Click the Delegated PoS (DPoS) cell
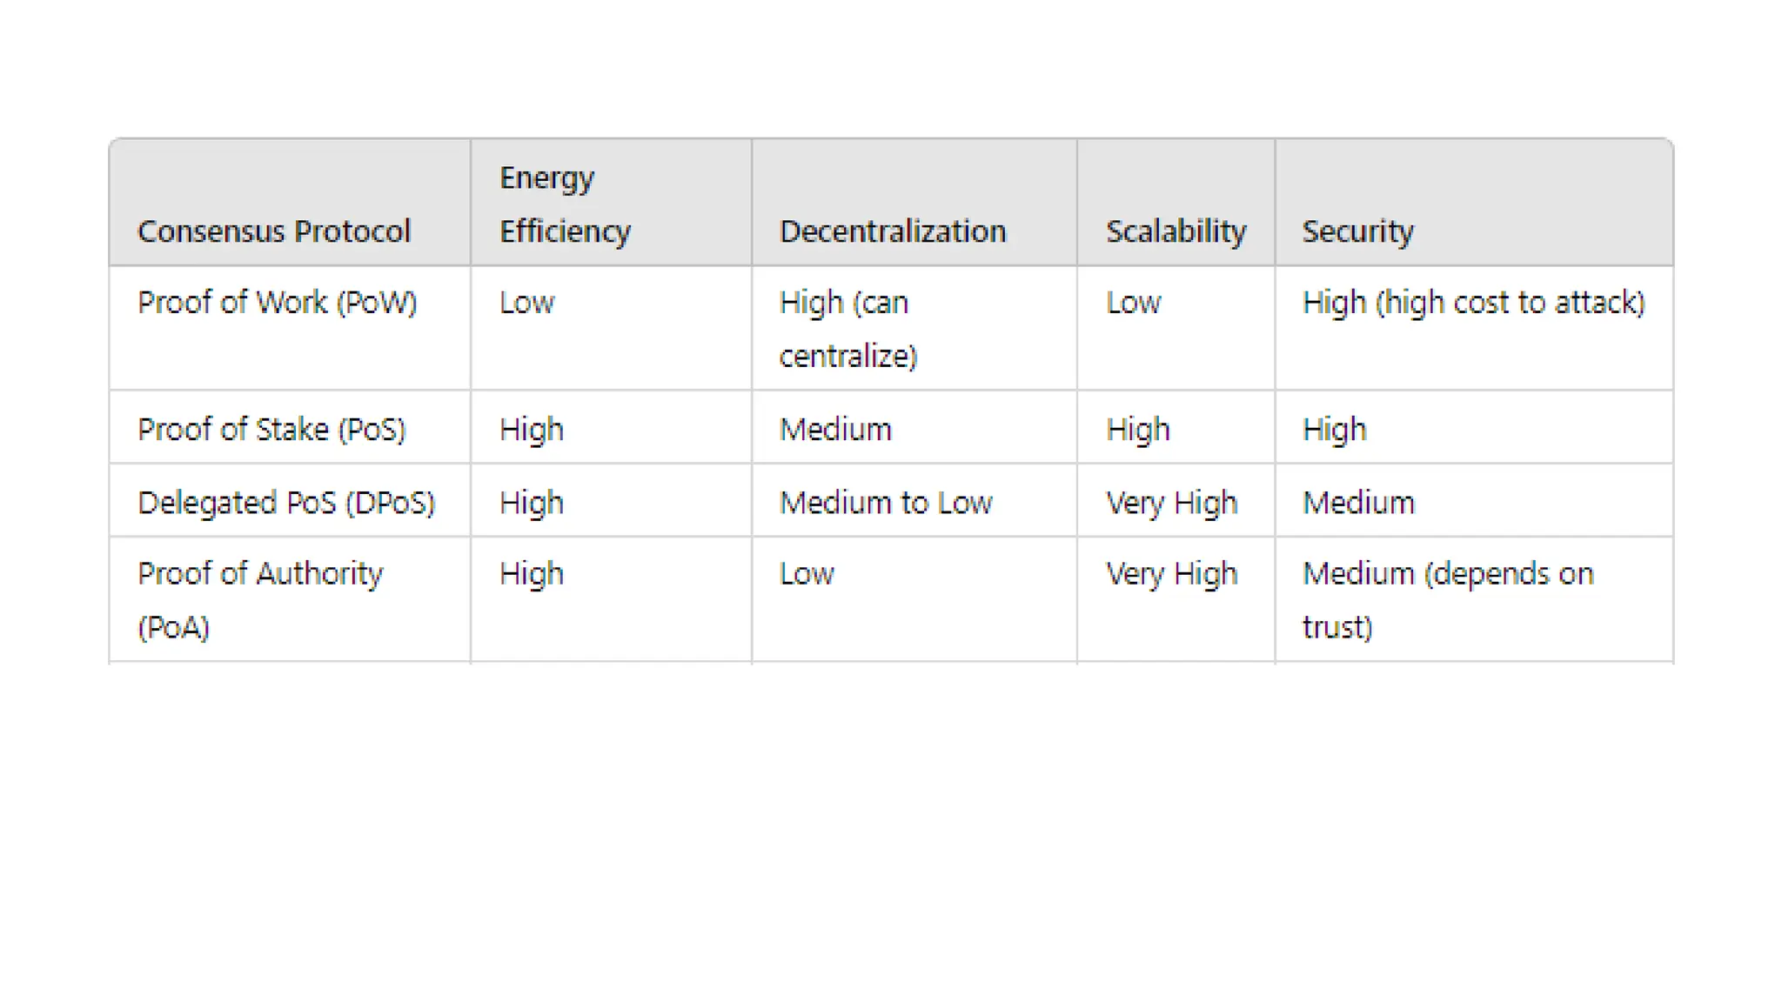 [x=285, y=503]
